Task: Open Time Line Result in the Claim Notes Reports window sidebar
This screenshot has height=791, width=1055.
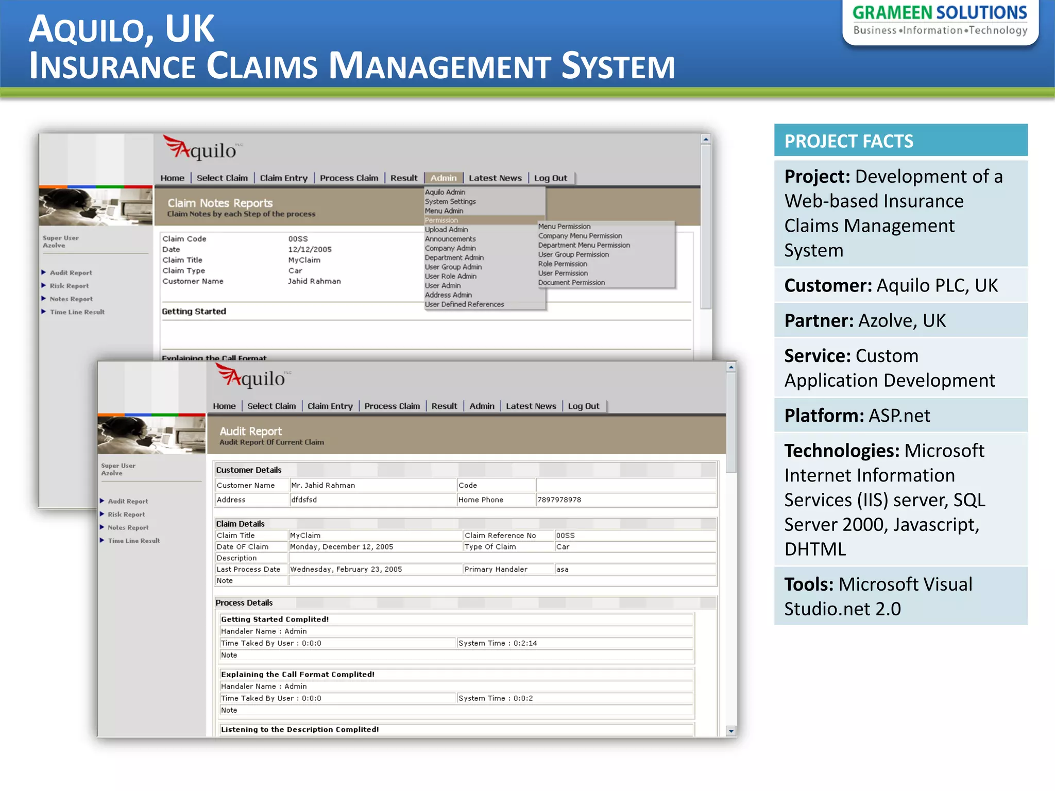Action: click(x=77, y=312)
